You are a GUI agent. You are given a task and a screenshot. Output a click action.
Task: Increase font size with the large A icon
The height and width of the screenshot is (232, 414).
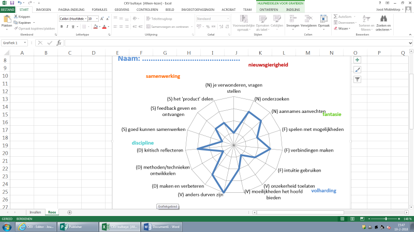click(x=102, y=19)
